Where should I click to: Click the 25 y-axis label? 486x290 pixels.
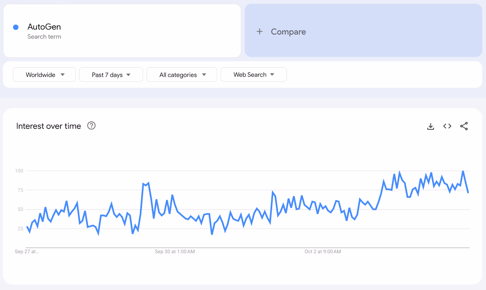tap(20, 229)
